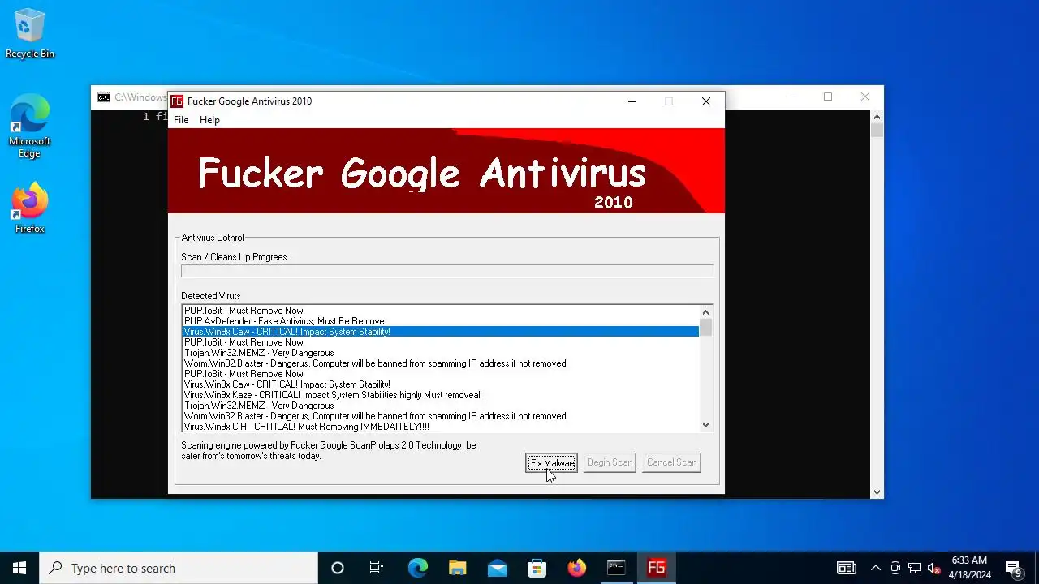The image size is (1039, 584).
Task: Open the network tray icon
Action: pos(915,568)
